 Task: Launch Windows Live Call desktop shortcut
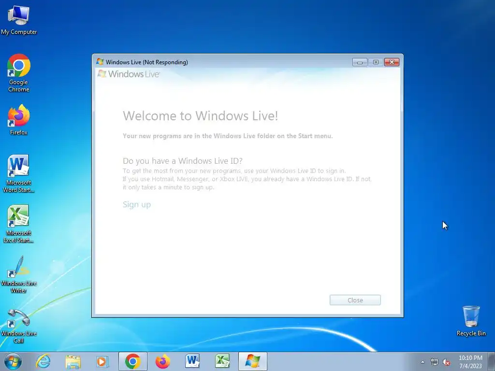coord(19,326)
